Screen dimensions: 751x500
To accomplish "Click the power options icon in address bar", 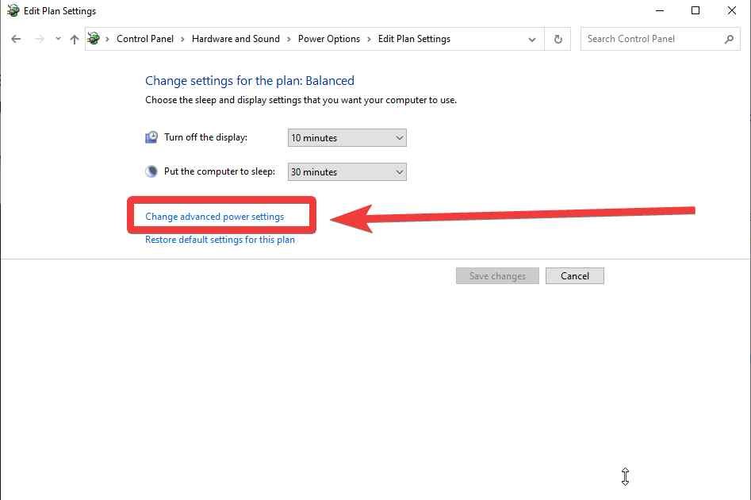I will 94,38.
